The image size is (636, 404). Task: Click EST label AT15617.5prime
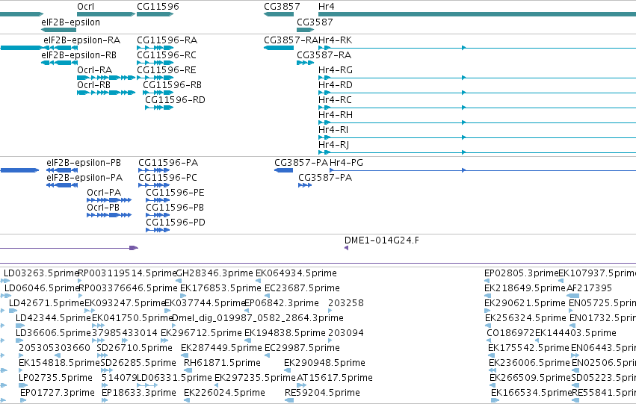pyautogui.click(x=335, y=379)
